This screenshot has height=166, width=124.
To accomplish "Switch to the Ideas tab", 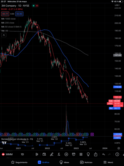I will (64, 162).
